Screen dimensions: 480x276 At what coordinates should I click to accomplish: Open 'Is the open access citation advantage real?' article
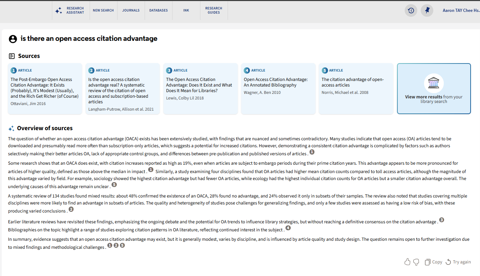(118, 91)
